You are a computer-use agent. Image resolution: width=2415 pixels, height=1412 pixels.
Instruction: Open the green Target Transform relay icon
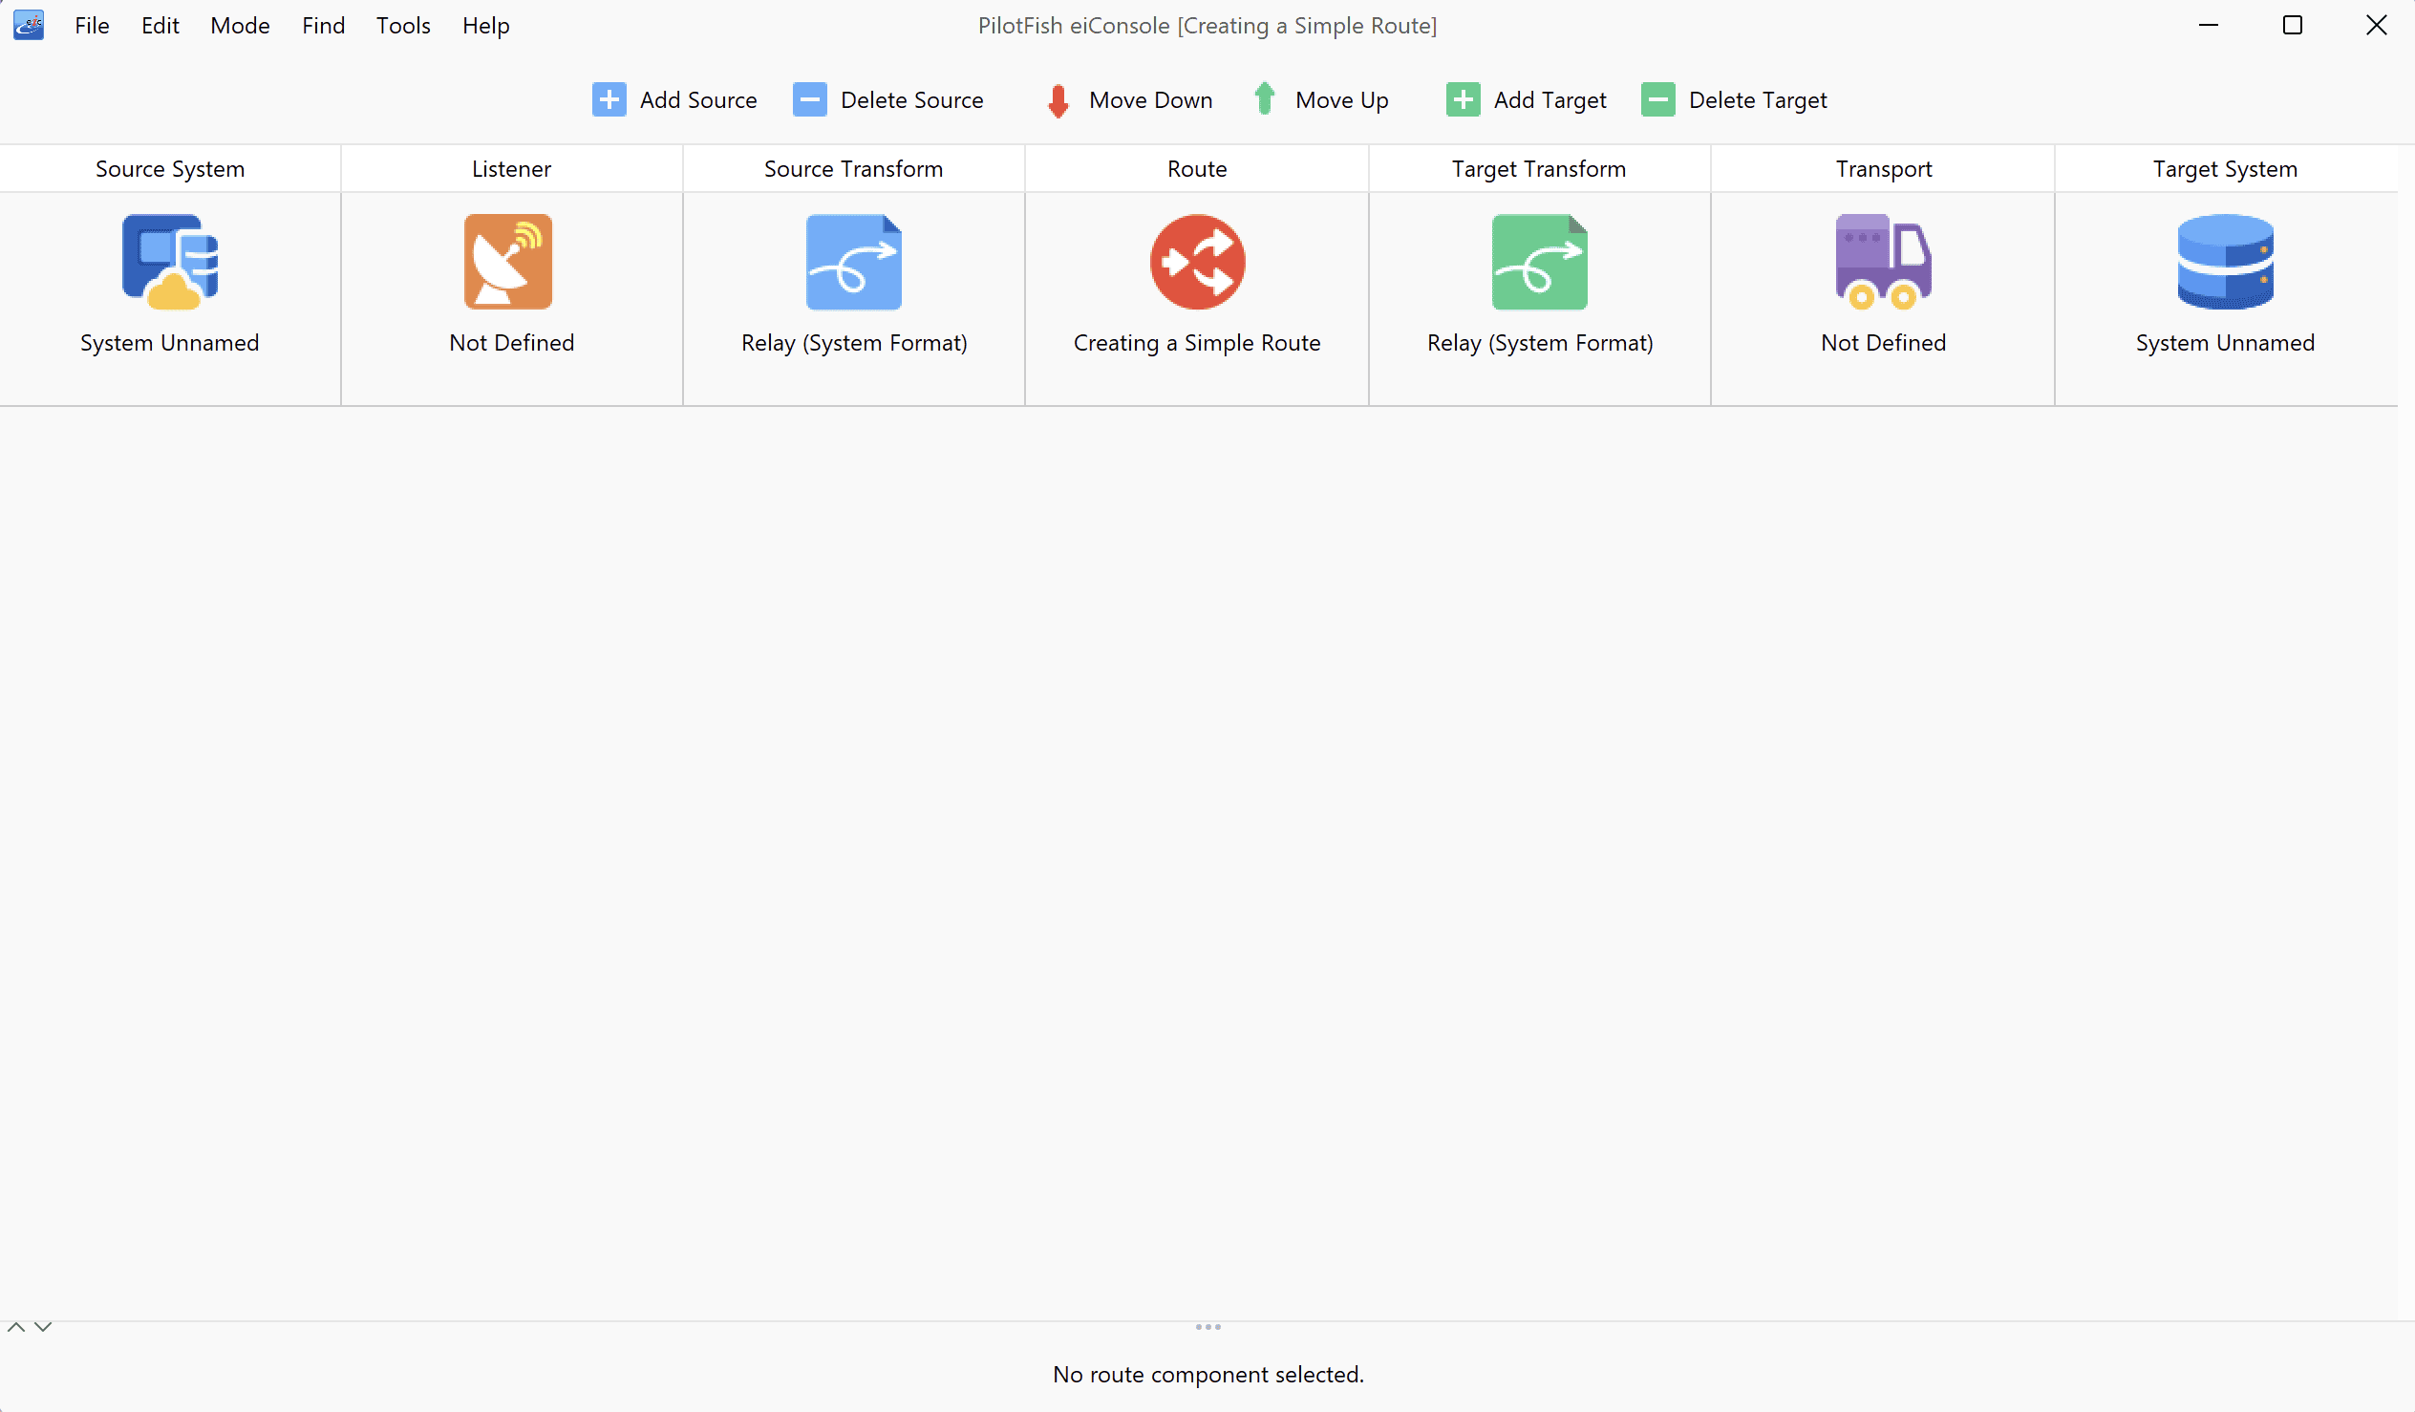click(1539, 262)
